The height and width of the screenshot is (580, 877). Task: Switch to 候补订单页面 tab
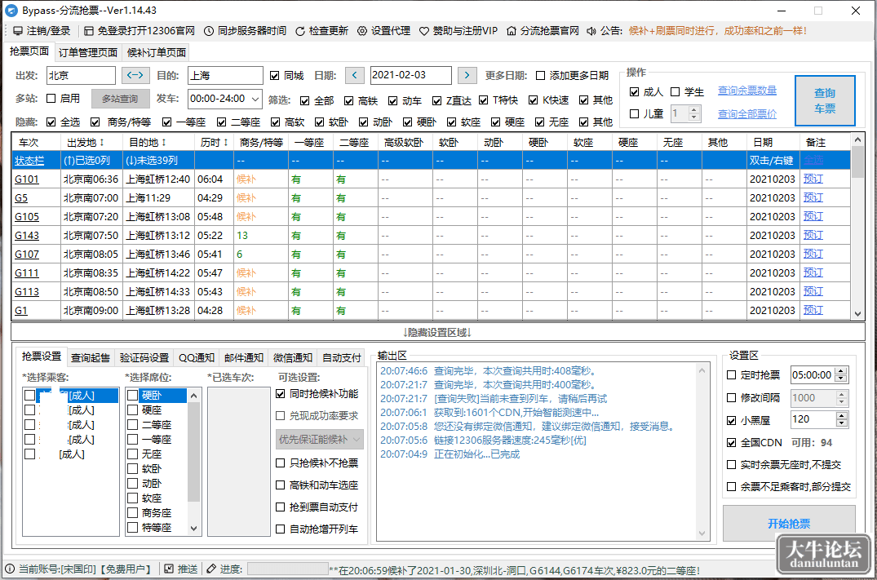click(156, 52)
